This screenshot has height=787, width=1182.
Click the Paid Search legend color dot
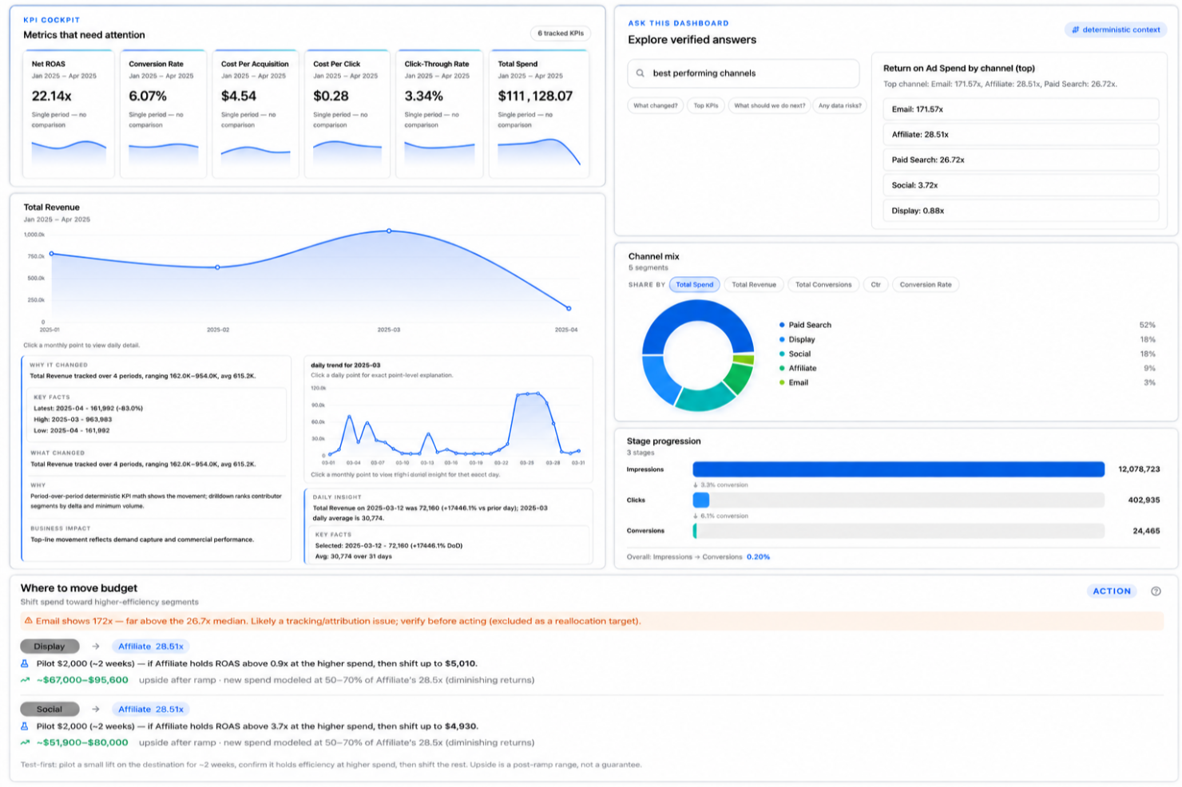coord(782,325)
